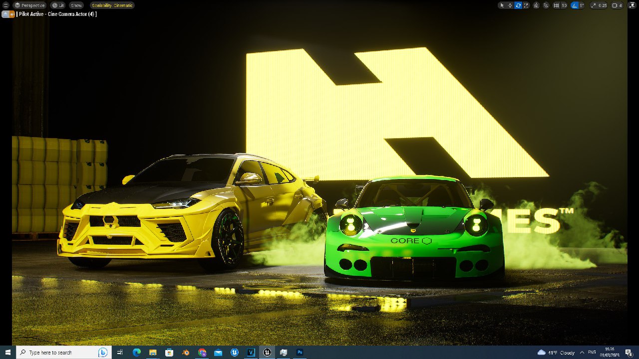Open the Show flags menu

(76, 5)
